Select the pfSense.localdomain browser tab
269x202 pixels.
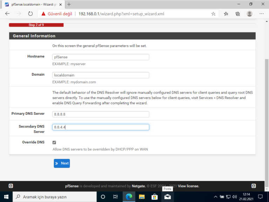pos(33,4)
